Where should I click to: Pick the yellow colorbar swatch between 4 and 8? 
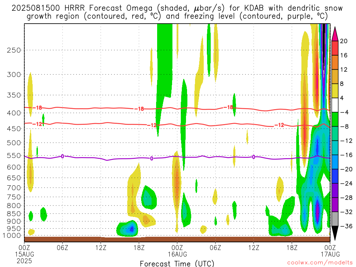point(335,91)
